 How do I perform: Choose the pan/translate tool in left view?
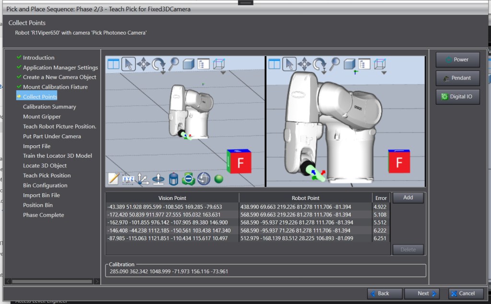[143, 64]
